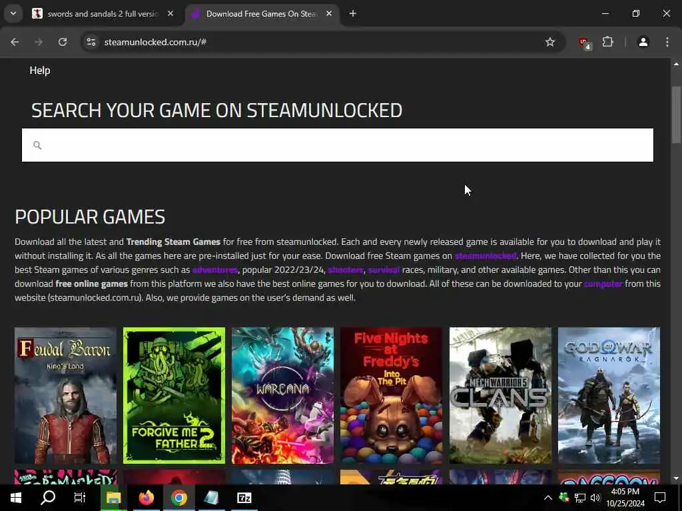Open File Explorer from taskbar
Screen dimensions: 682x511
click(x=113, y=498)
